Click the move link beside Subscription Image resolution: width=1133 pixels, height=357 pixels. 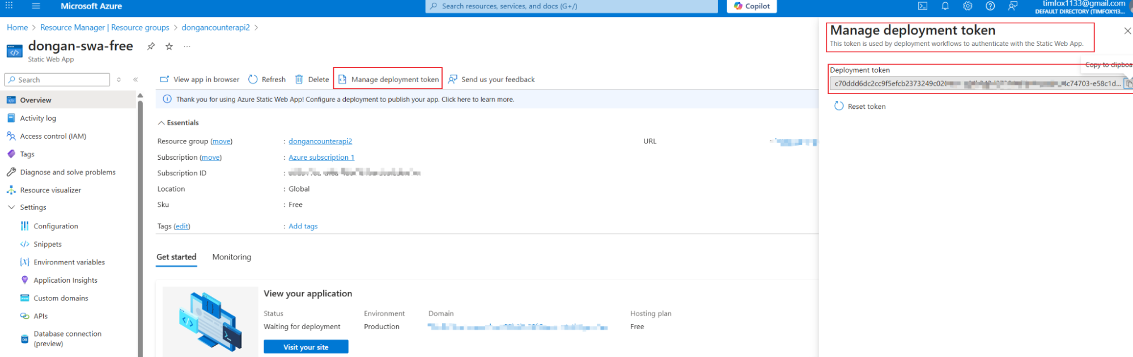(x=210, y=158)
